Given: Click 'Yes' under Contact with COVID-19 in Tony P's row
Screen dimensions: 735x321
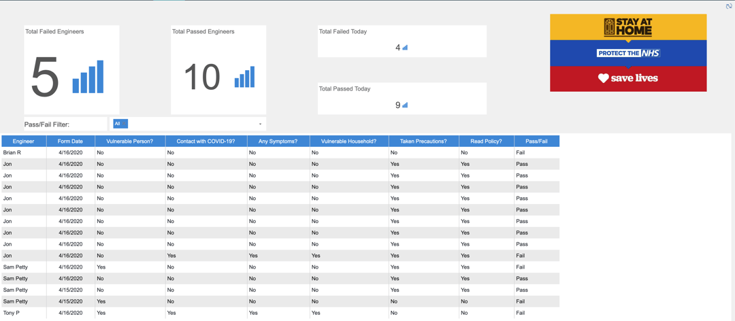Looking at the screenshot, I should pyautogui.click(x=171, y=313).
